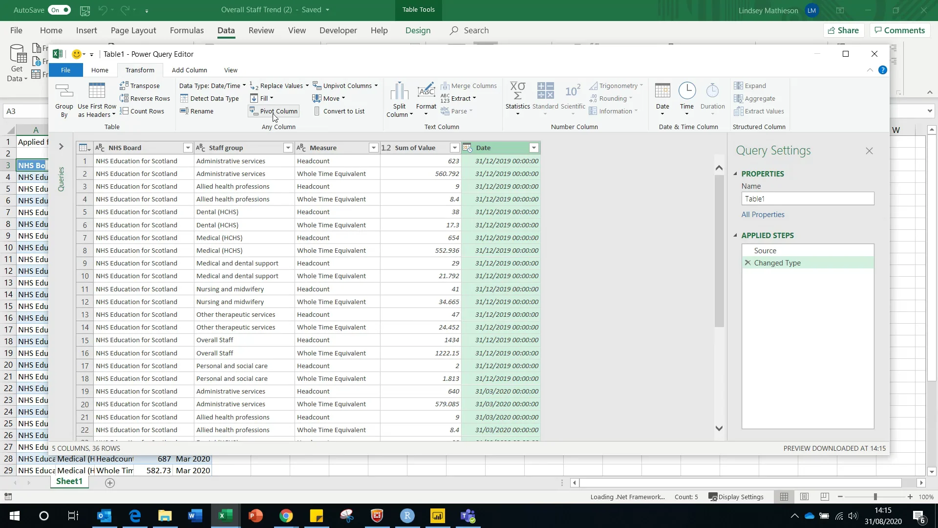Viewport: 938px width, 528px height.
Task: Open the Time column tool
Action: (x=687, y=100)
